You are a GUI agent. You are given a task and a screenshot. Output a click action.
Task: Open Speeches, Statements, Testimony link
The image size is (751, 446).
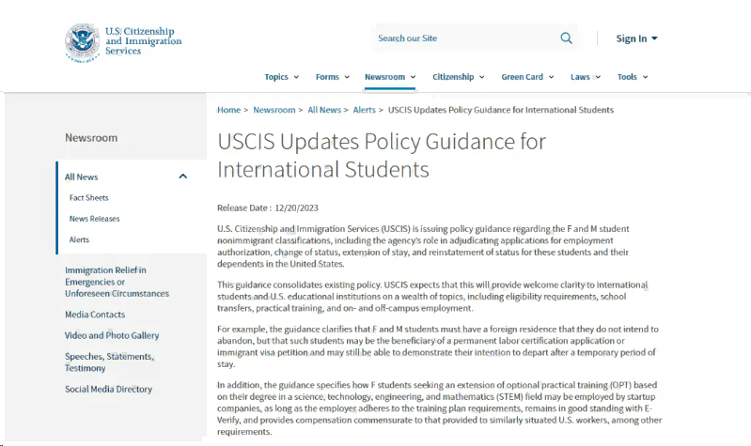(x=110, y=362)
